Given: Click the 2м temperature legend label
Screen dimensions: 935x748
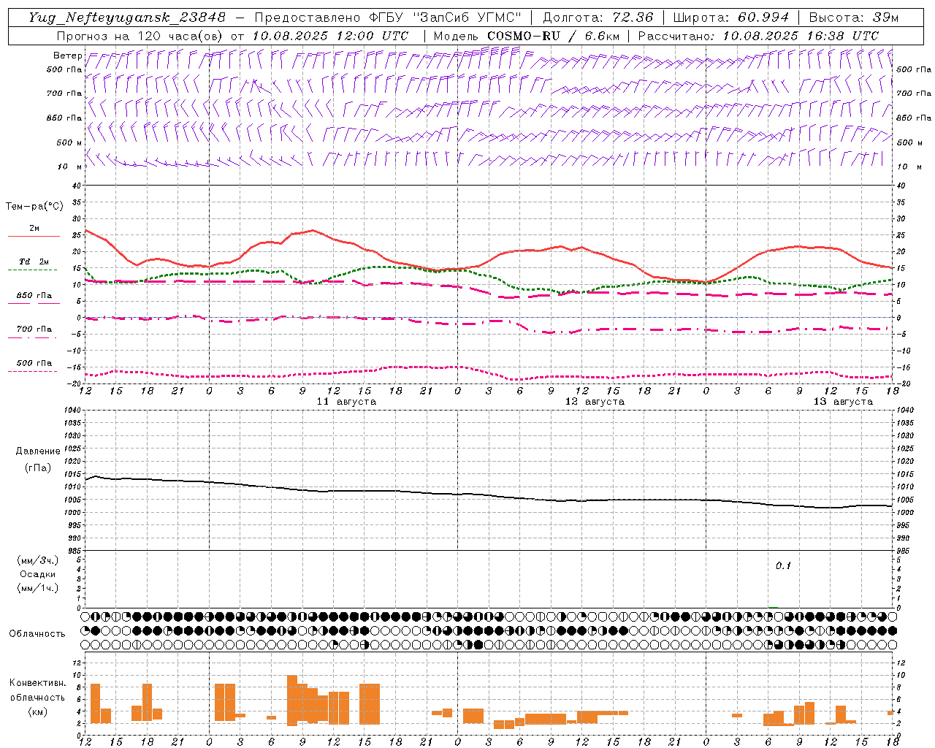Looking at the screenshot, I should tap(34, 229).
